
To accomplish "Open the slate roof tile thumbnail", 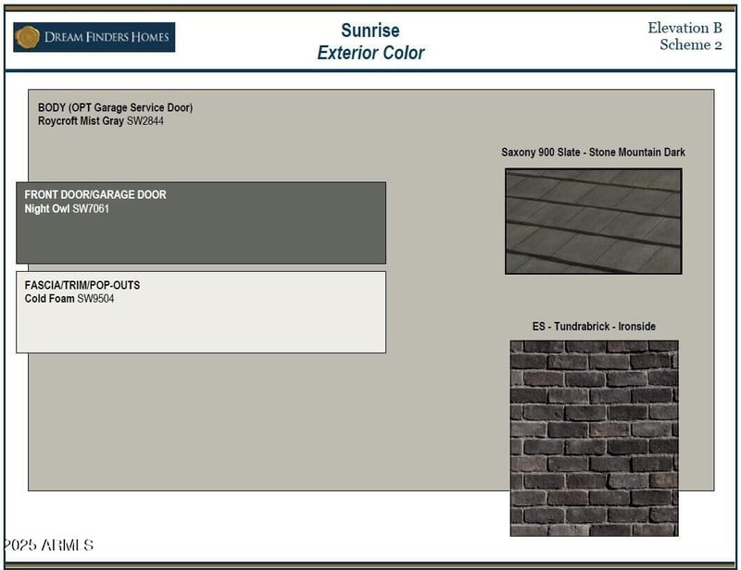I will pyautogui.click(x=593, y=220).
